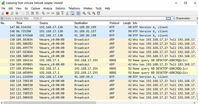198x104 pixels.
Task: Jump to the last packet icon
Action: pyautogui.click(x=67, y=13)
